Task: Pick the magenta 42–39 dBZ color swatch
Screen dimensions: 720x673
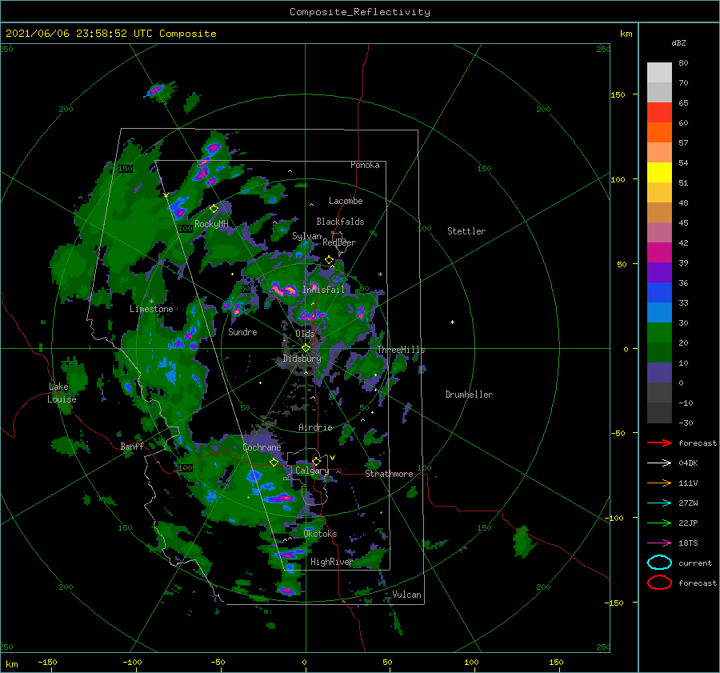Action: (x=659, y=253)
